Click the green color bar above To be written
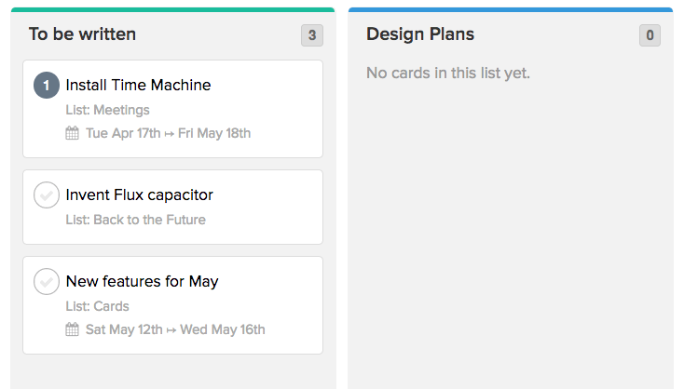 pyautogui.click(x=172, y=9)
